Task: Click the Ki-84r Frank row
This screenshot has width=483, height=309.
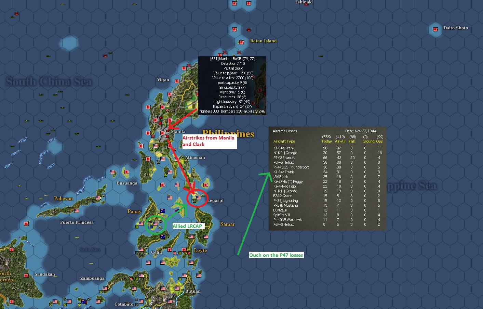Action: click(327, 172)
